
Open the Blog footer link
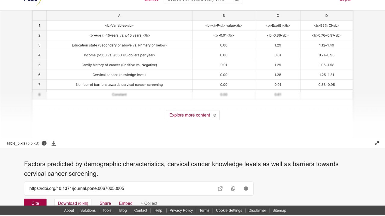123,211
